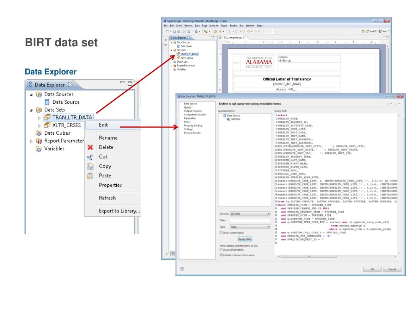Expand XLTR_CRSES node in large panel

tap(39, 126)
